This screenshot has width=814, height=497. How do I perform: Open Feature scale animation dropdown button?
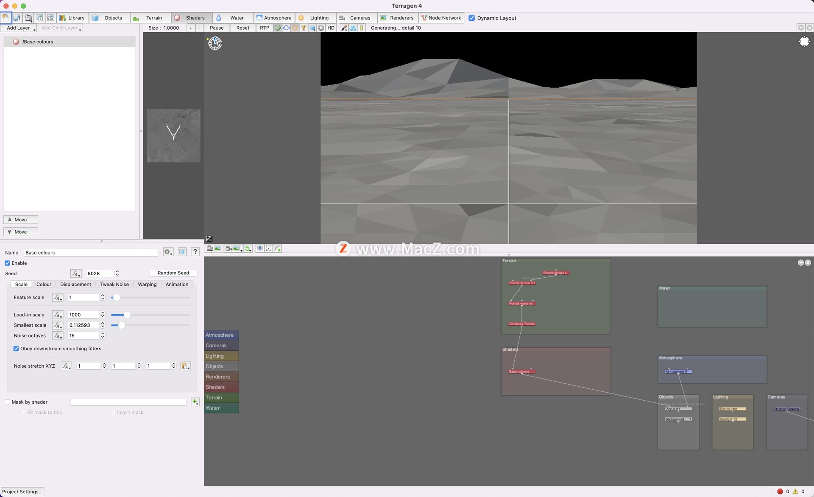coord(58,298)
